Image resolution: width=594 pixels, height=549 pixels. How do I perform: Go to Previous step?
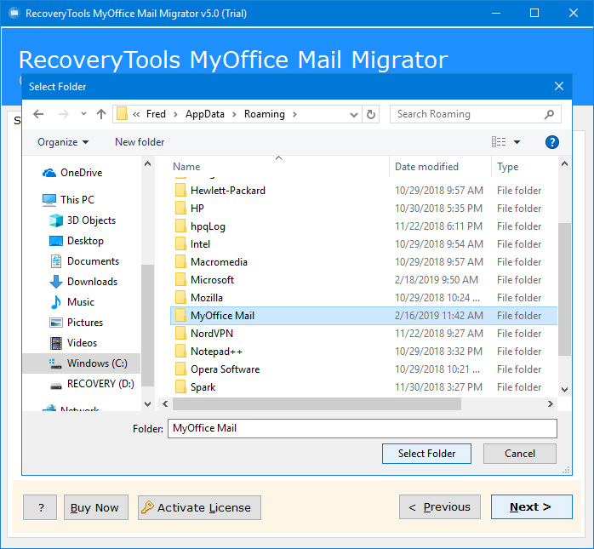click(x=440, y=507)
